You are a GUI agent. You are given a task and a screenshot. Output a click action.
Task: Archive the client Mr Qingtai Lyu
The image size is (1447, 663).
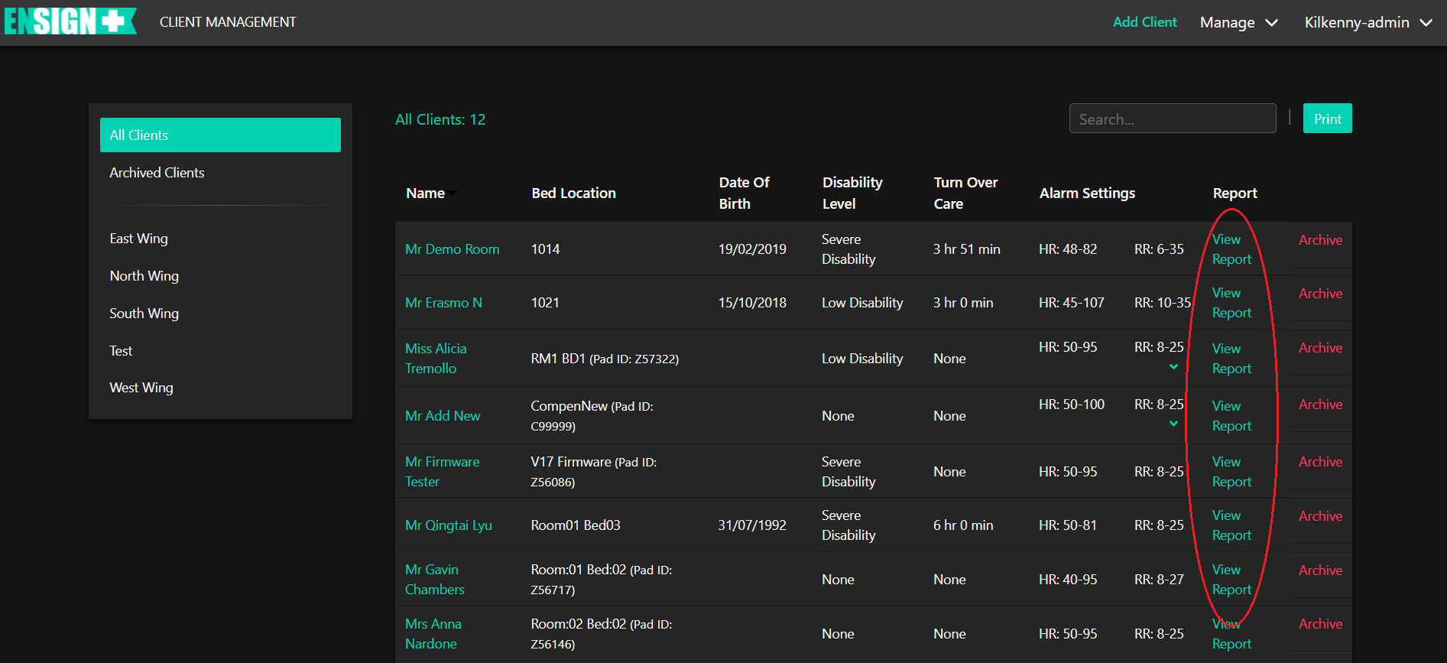[x=1320, y=516]
